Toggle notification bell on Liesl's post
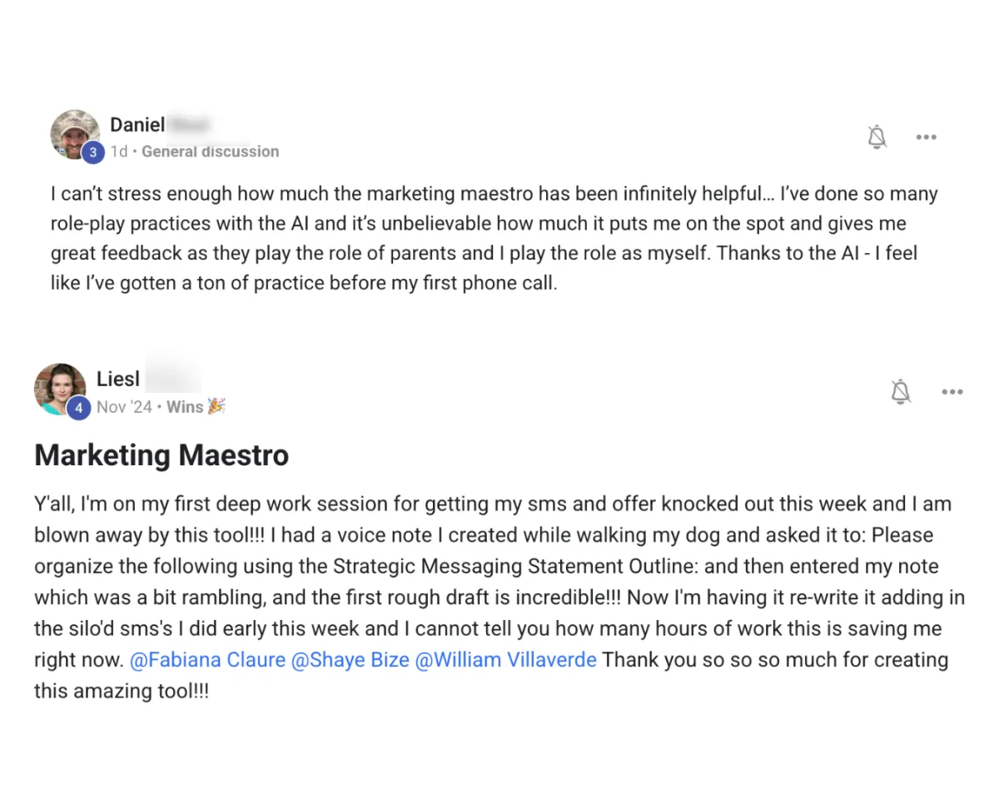The height and width of the screenshot is (799, 999). coord(901,391)
